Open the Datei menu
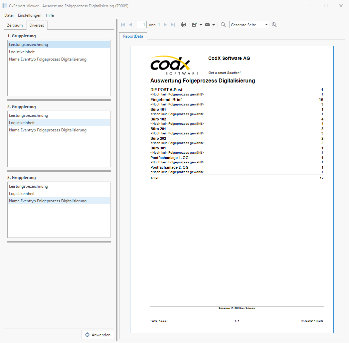 click(x=9, y=15)
